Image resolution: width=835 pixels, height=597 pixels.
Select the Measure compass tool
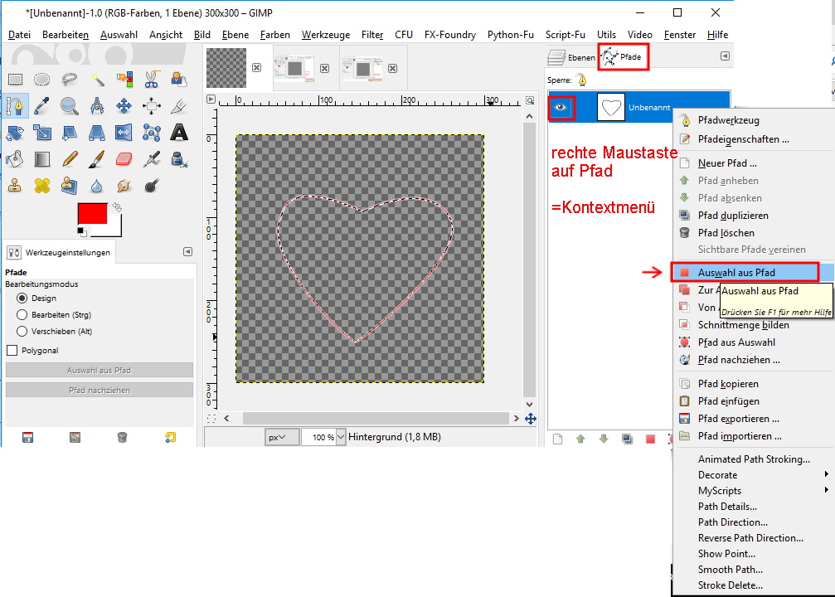point(97,106)
